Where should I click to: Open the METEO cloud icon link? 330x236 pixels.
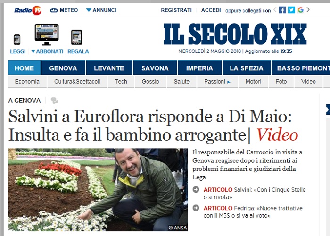coord(54,10)
